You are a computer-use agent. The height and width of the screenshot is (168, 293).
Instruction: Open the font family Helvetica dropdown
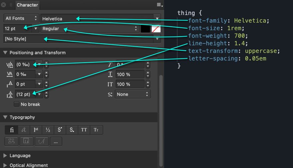pos(157,19)
